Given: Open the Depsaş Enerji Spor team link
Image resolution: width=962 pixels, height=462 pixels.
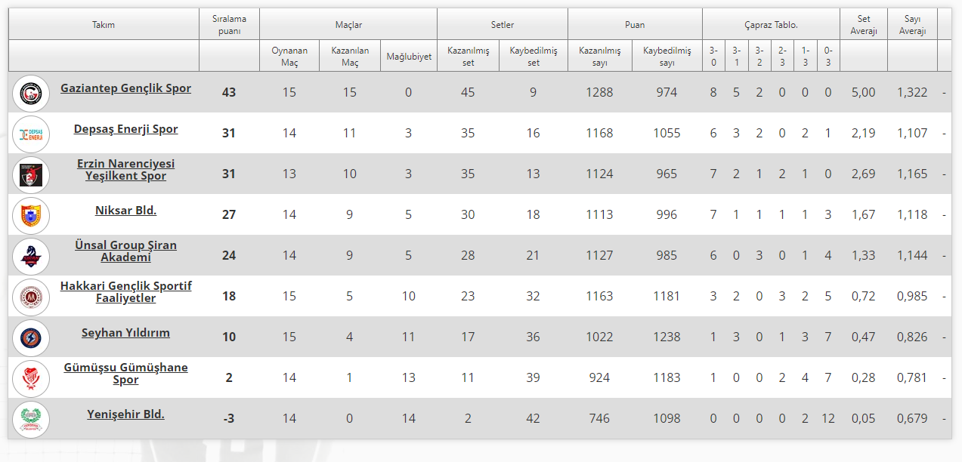Looking at the screenshot, I should pyautogui.click(x=125, y=129).
